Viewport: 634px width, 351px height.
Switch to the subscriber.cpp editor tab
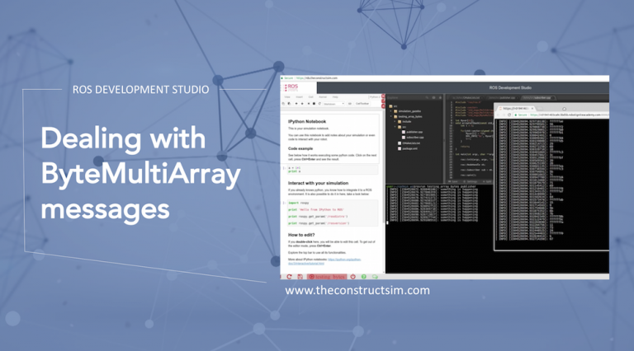tap(537, 97)
